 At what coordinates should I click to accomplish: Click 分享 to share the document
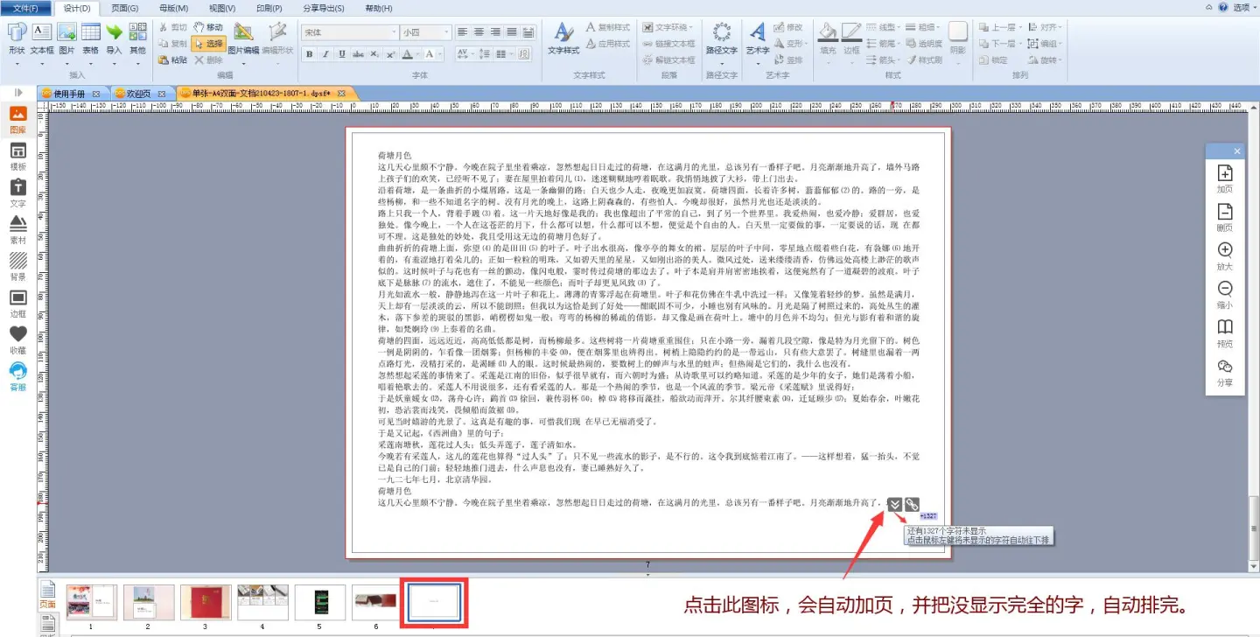(x=1225, y=372)
